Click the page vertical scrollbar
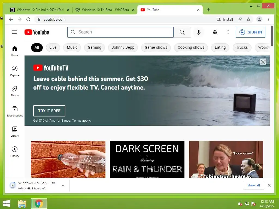The height and width of the screenshot is (209, 279). coord(272,36)
